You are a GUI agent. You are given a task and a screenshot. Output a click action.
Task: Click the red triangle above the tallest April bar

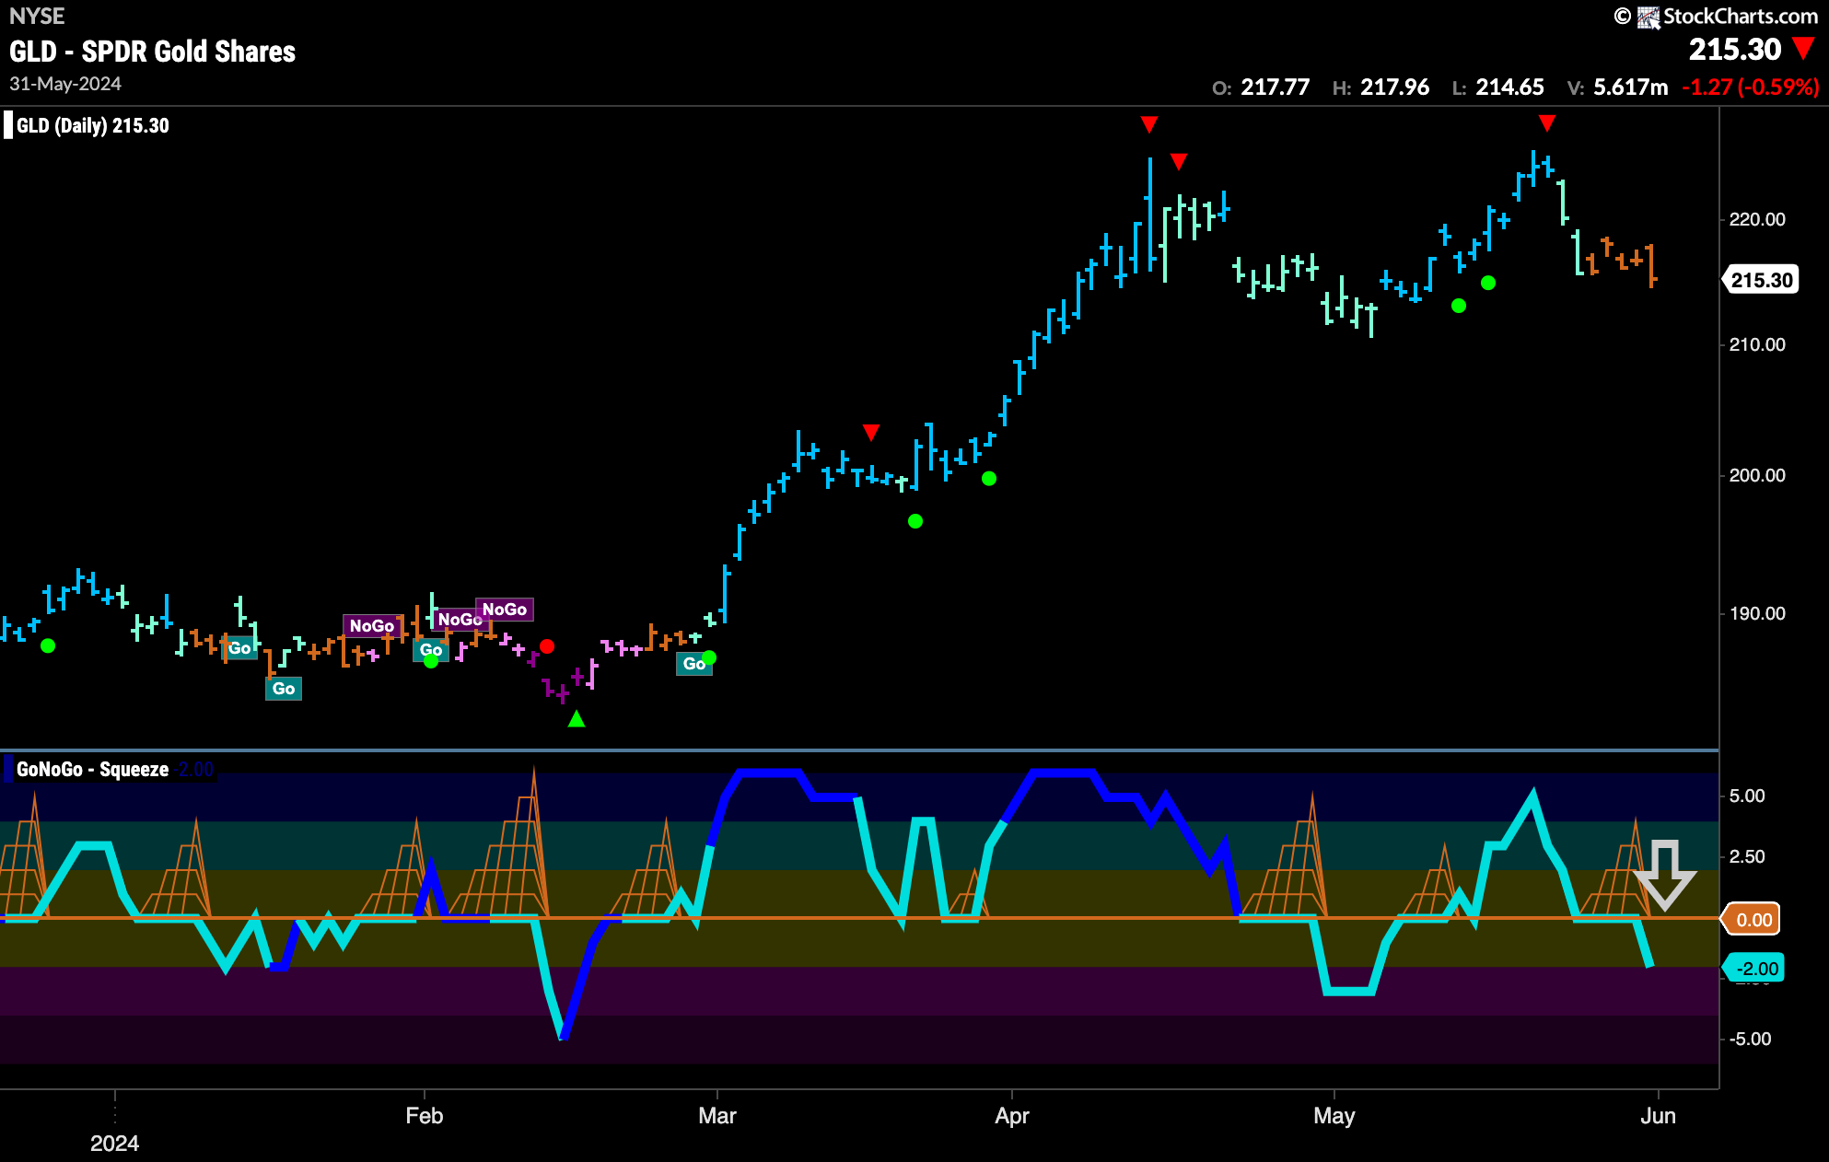pos(1148,123)
